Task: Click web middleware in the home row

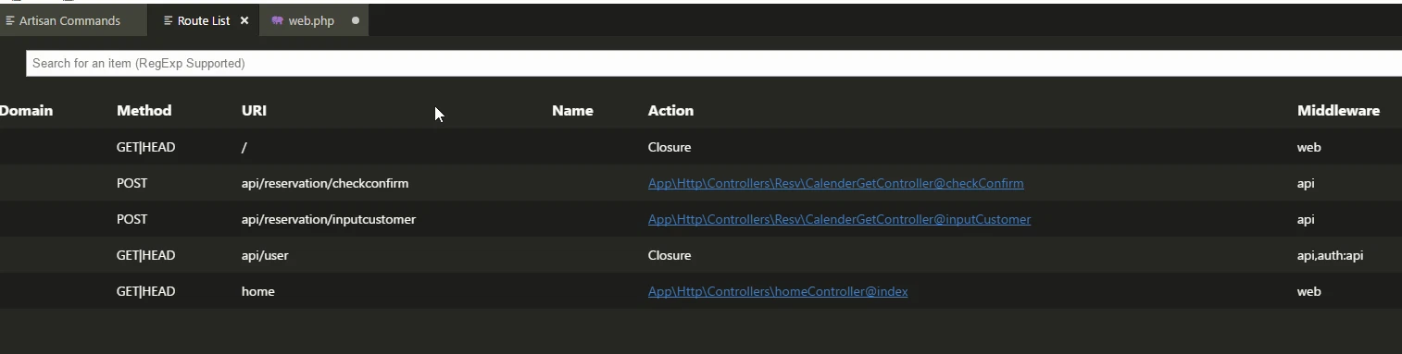Action: coord(1308,291)
